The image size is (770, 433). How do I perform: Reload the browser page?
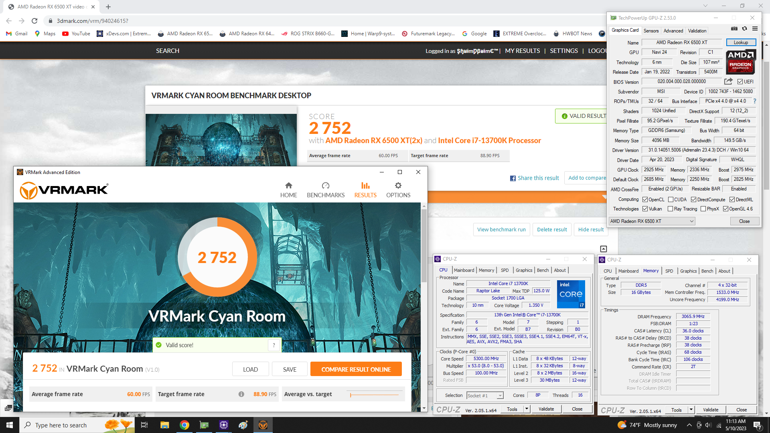(x=34, y=21)
